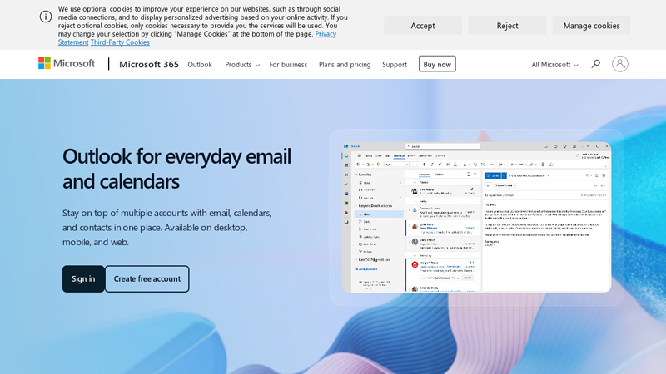The image size is (666, 374).
Task: Open the For business menu item
Action: pos(288,65)
